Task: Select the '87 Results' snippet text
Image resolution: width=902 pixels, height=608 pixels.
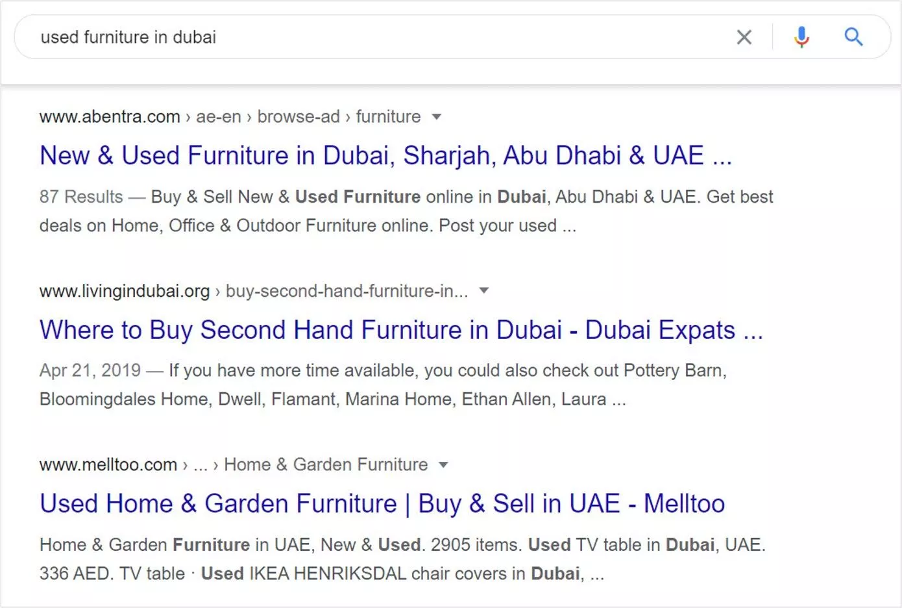Action: coord(81,197)
